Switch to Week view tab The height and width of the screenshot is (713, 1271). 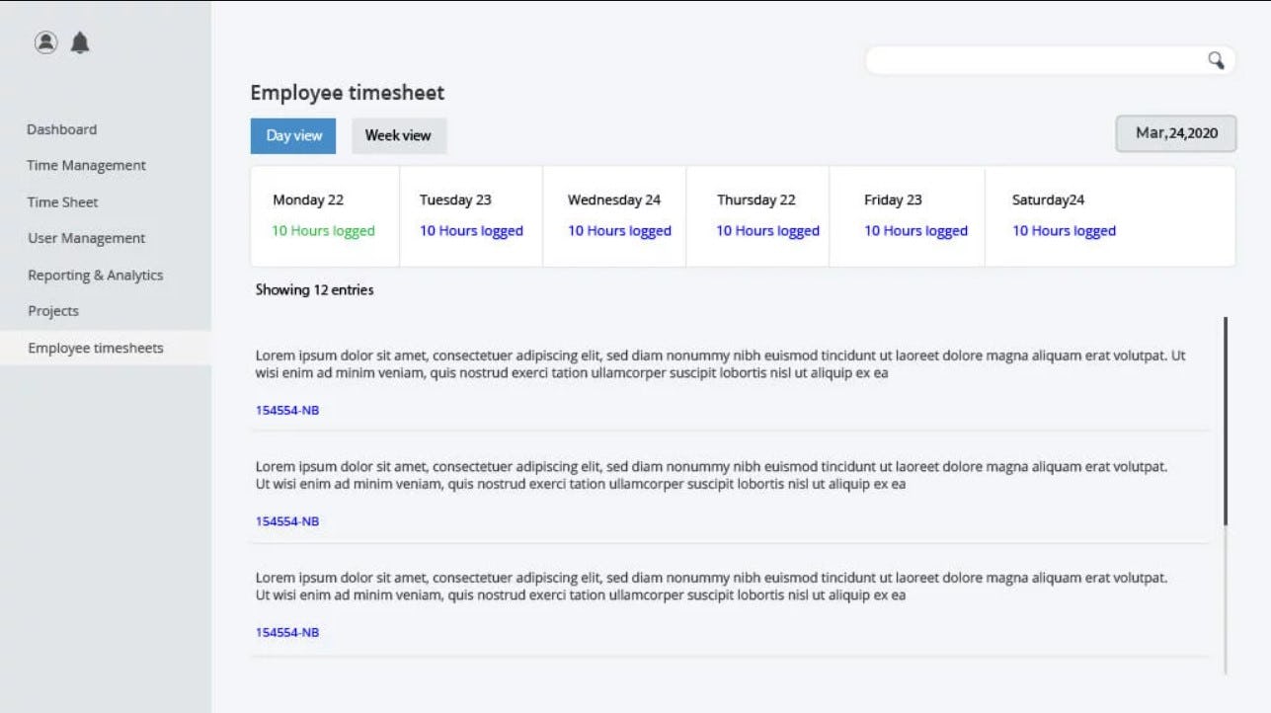point(398,136)
